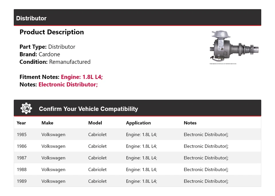Image resolution: width=275 pixels, height=196 pixels.
Task: Click the Notes column header
Action: [190, 123]
